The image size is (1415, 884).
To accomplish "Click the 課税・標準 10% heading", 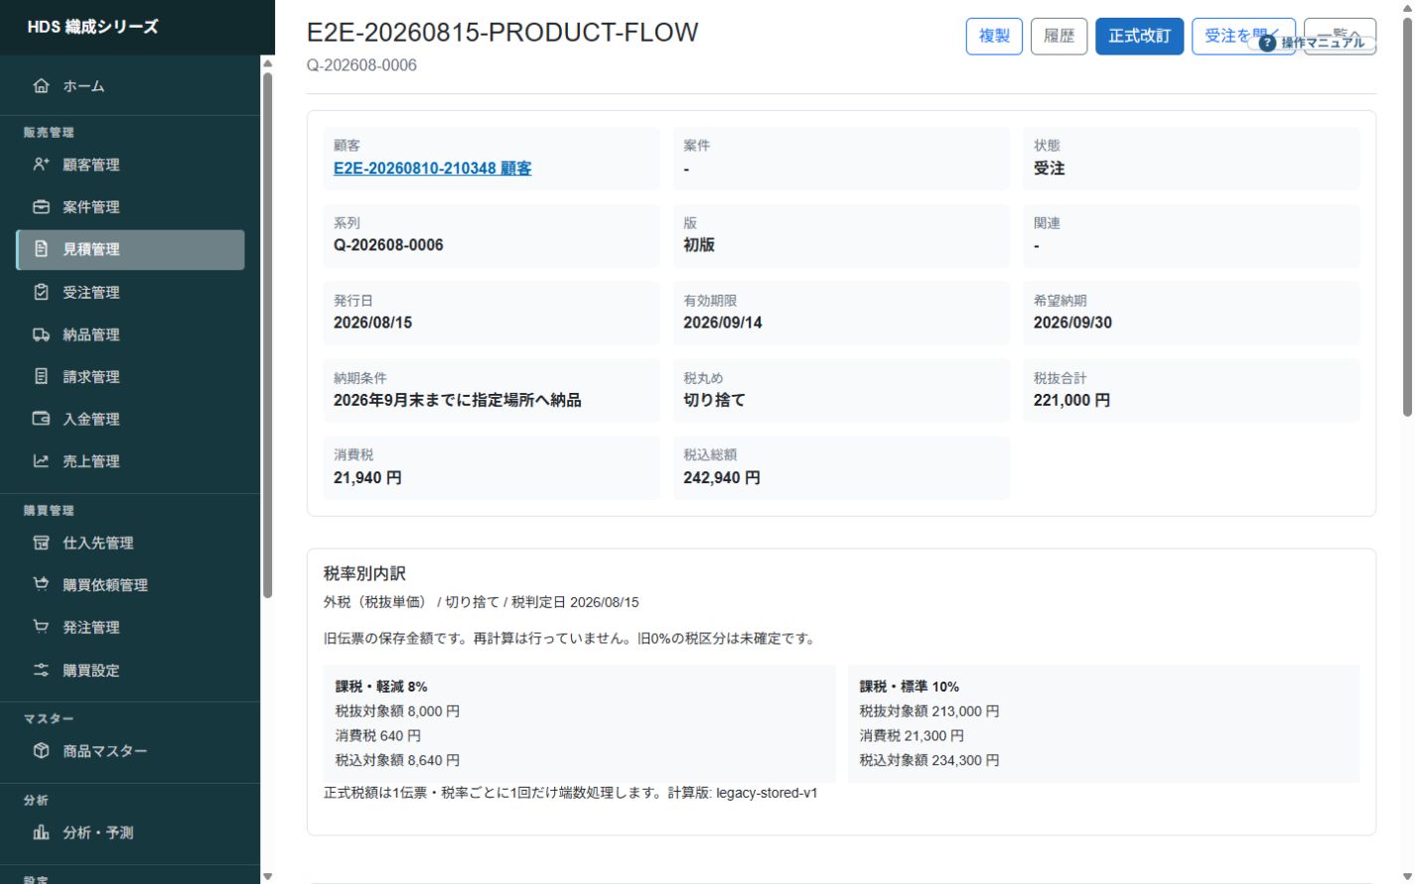I will (x=910, y=687).
